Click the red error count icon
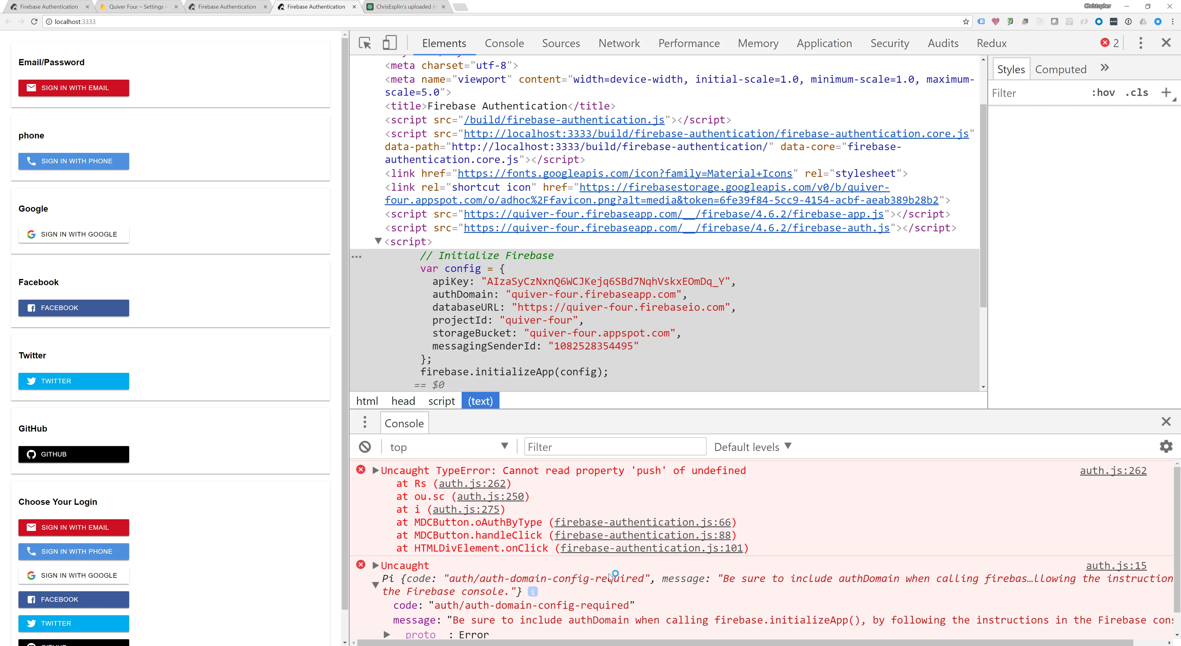The height and width of the screenshot is (646, 1181). (x=1105, y=43)
